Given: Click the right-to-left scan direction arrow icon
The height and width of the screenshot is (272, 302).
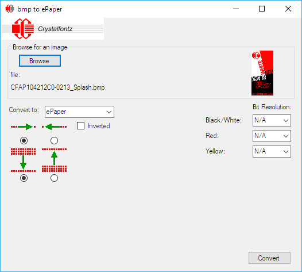Looking at the screenshot, I should pyautogui.click(x=55, y=127).
